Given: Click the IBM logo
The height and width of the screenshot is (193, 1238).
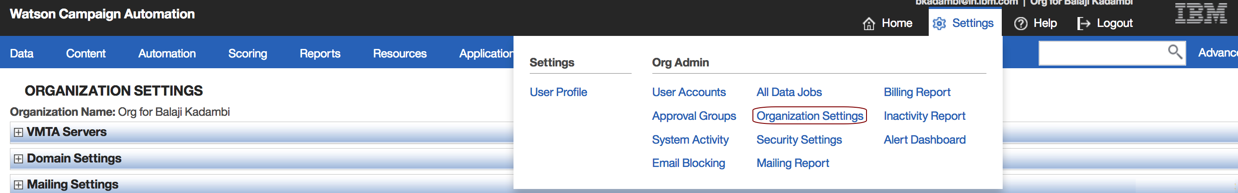Looking at the screenshot, I should click(1201, 13).
